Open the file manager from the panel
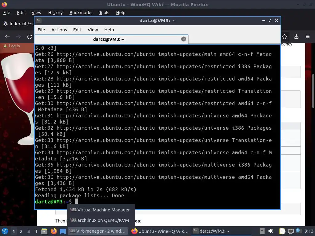 pyautogui.click(x=44, y=231)
